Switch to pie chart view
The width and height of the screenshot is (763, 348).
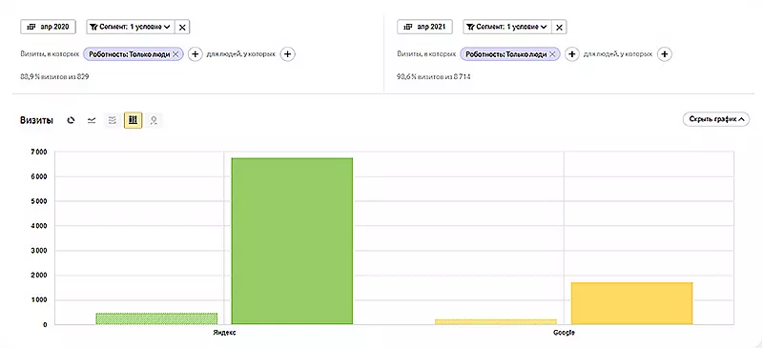pyautogui.click(x=71, y=120)
